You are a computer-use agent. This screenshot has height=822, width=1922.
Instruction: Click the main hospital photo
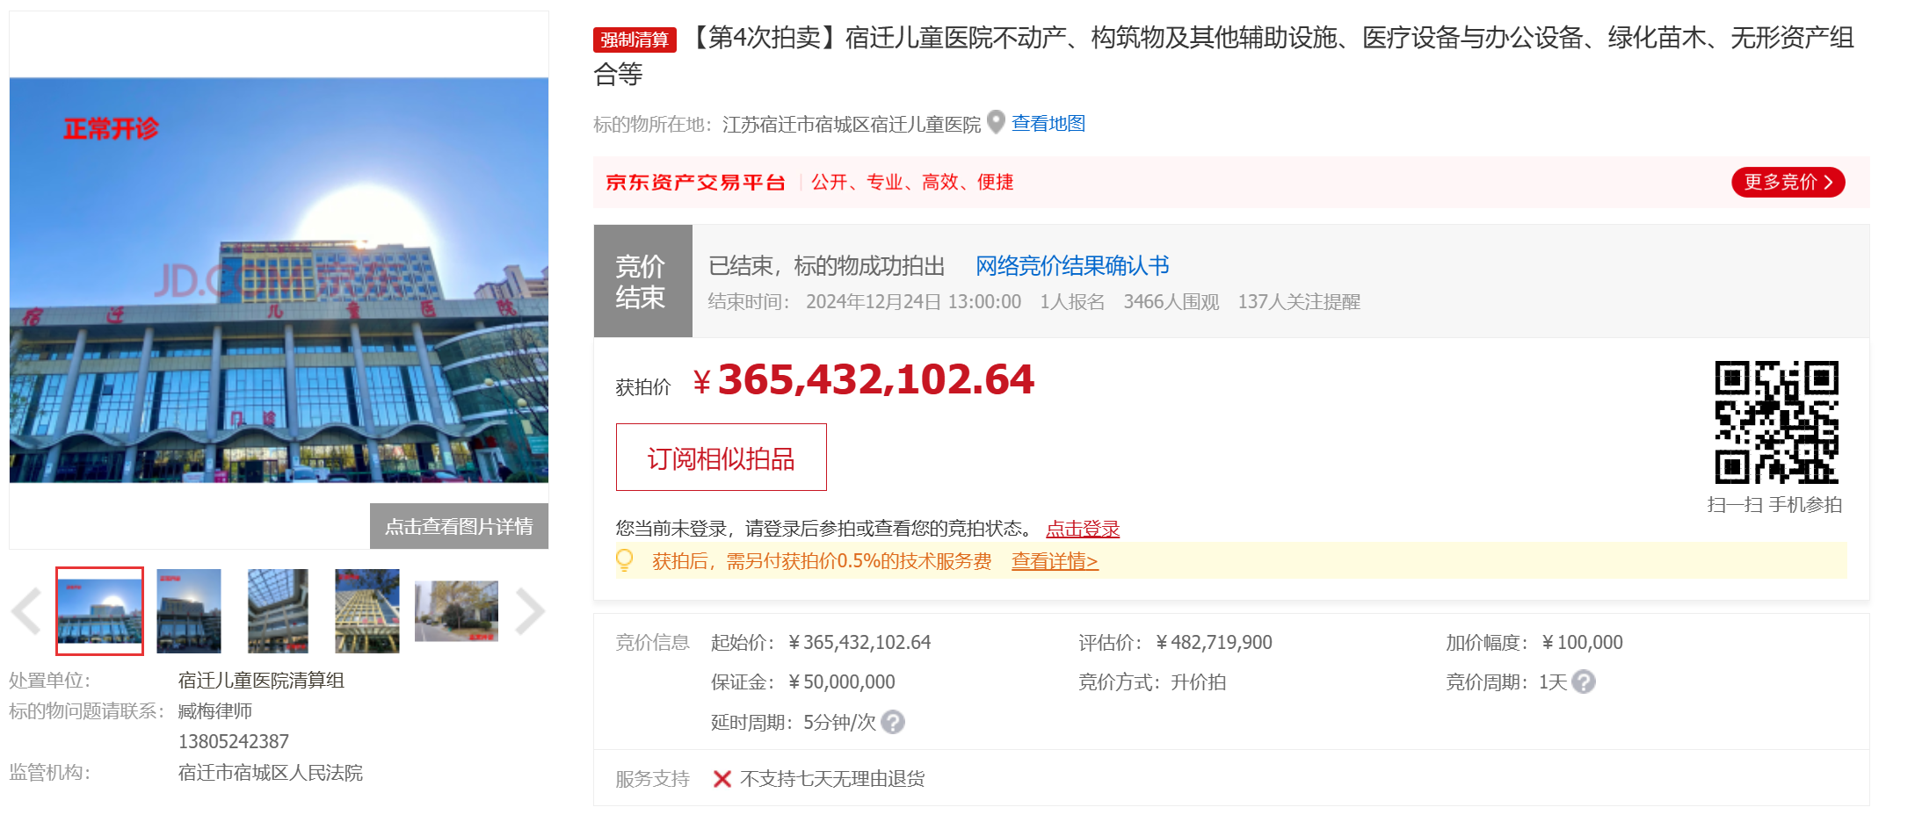click(x=279, y=280)
